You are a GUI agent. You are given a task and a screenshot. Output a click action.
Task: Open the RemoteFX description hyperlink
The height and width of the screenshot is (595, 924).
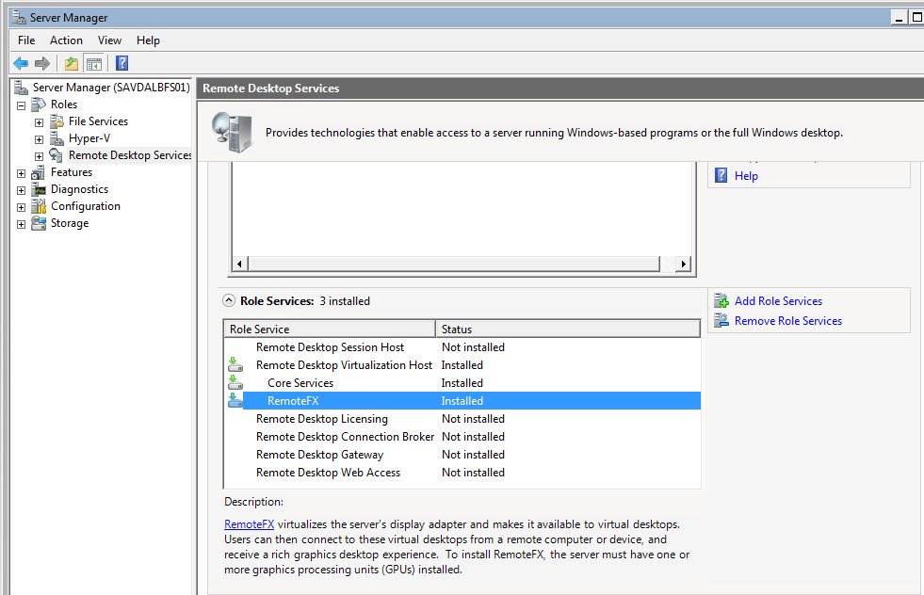pyautogui.click(x=248, y=524)
